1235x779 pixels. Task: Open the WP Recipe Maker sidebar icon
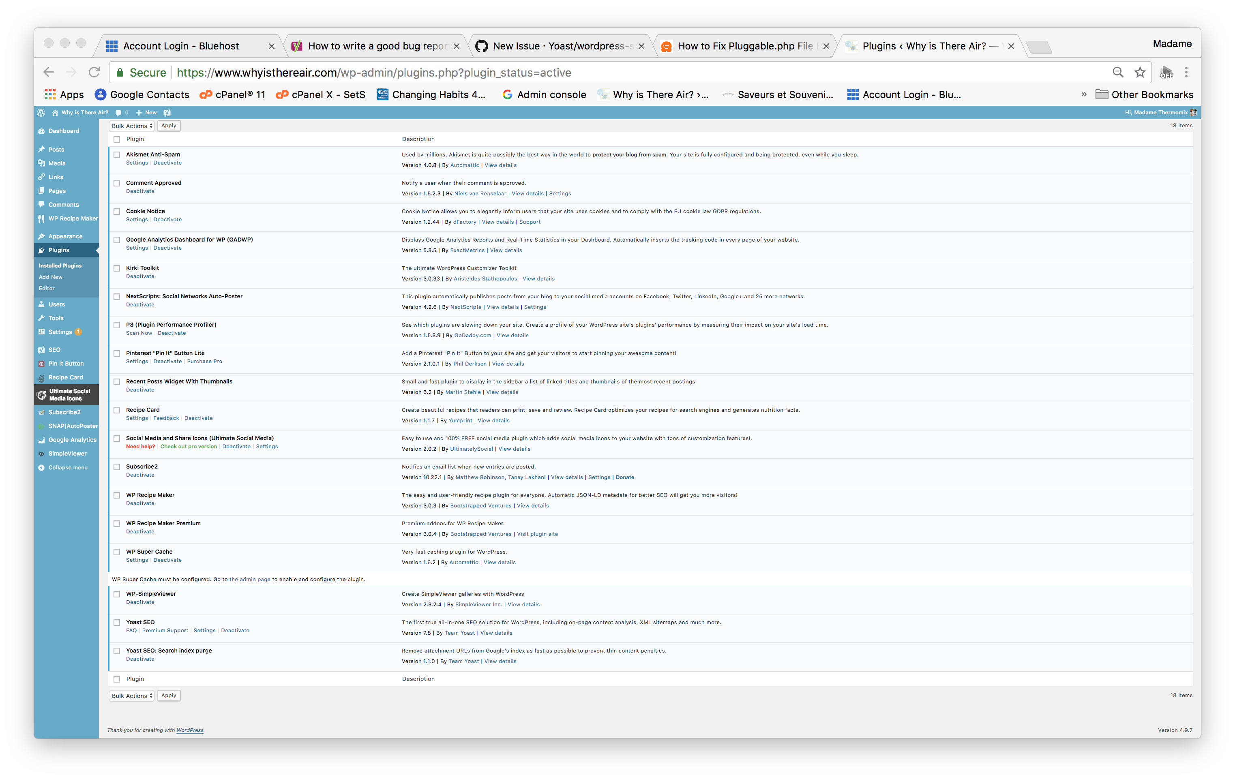coord(41,218)
